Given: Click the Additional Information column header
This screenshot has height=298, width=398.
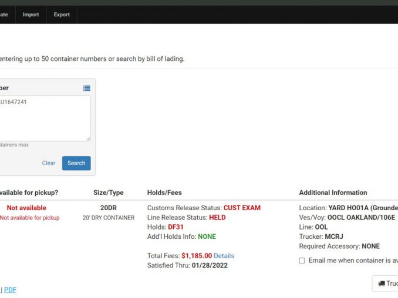Looking at the screenshot, I should [333, 193].
